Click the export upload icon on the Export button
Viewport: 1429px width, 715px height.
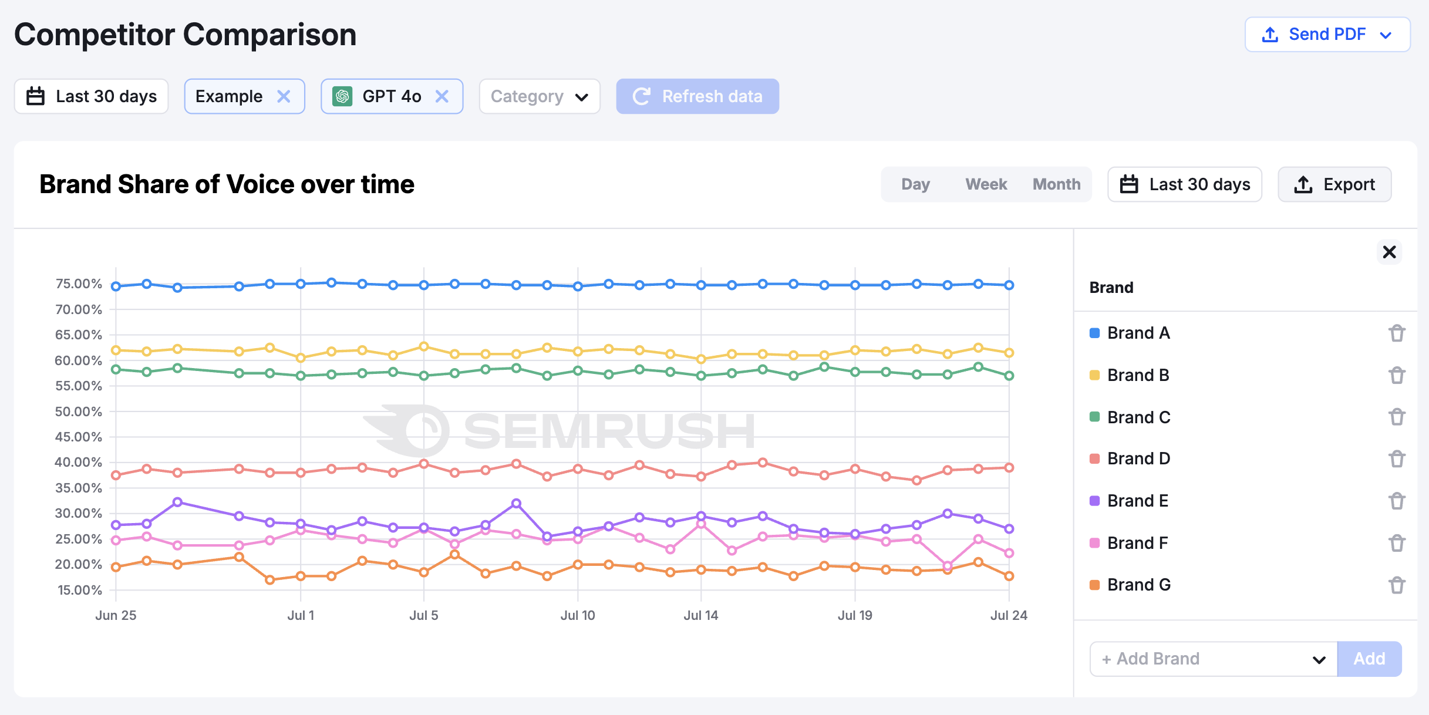1305,184
